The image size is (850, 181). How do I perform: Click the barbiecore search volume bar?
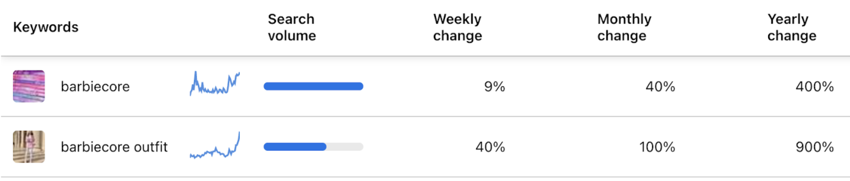coord(313,86)
